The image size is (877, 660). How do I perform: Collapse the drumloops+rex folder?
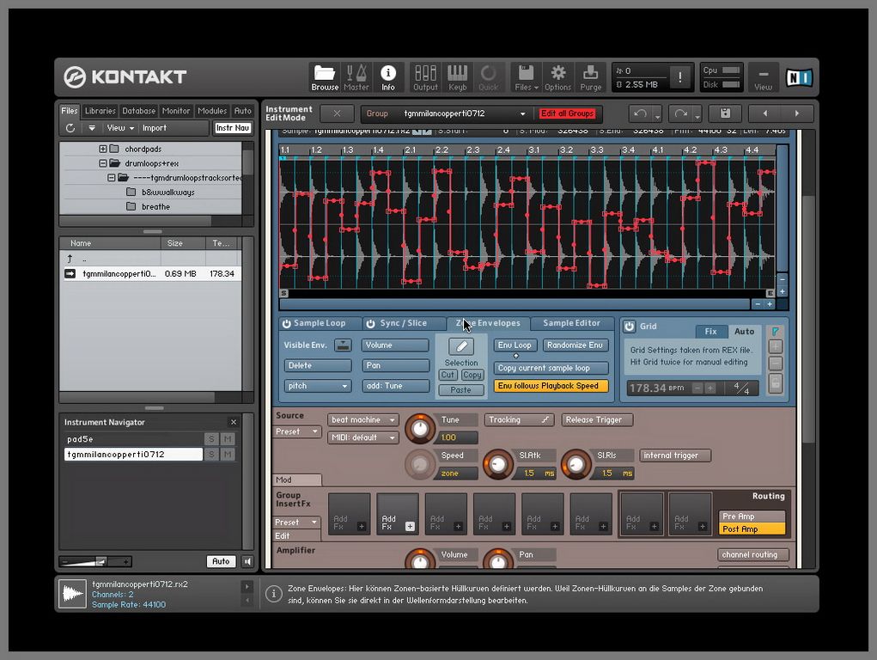(x=103, y=163)
